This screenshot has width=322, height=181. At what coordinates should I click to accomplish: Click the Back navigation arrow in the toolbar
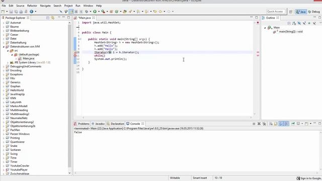coord(160,12)
